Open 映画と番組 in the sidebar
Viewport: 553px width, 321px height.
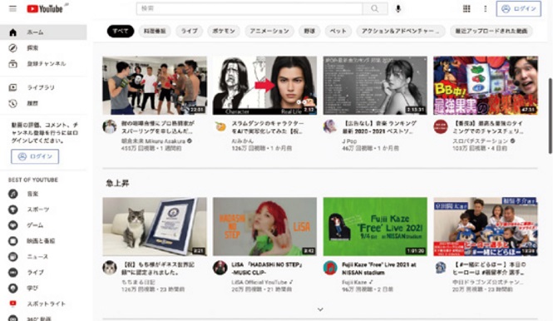pyautogui.click(x=43, y=241)
